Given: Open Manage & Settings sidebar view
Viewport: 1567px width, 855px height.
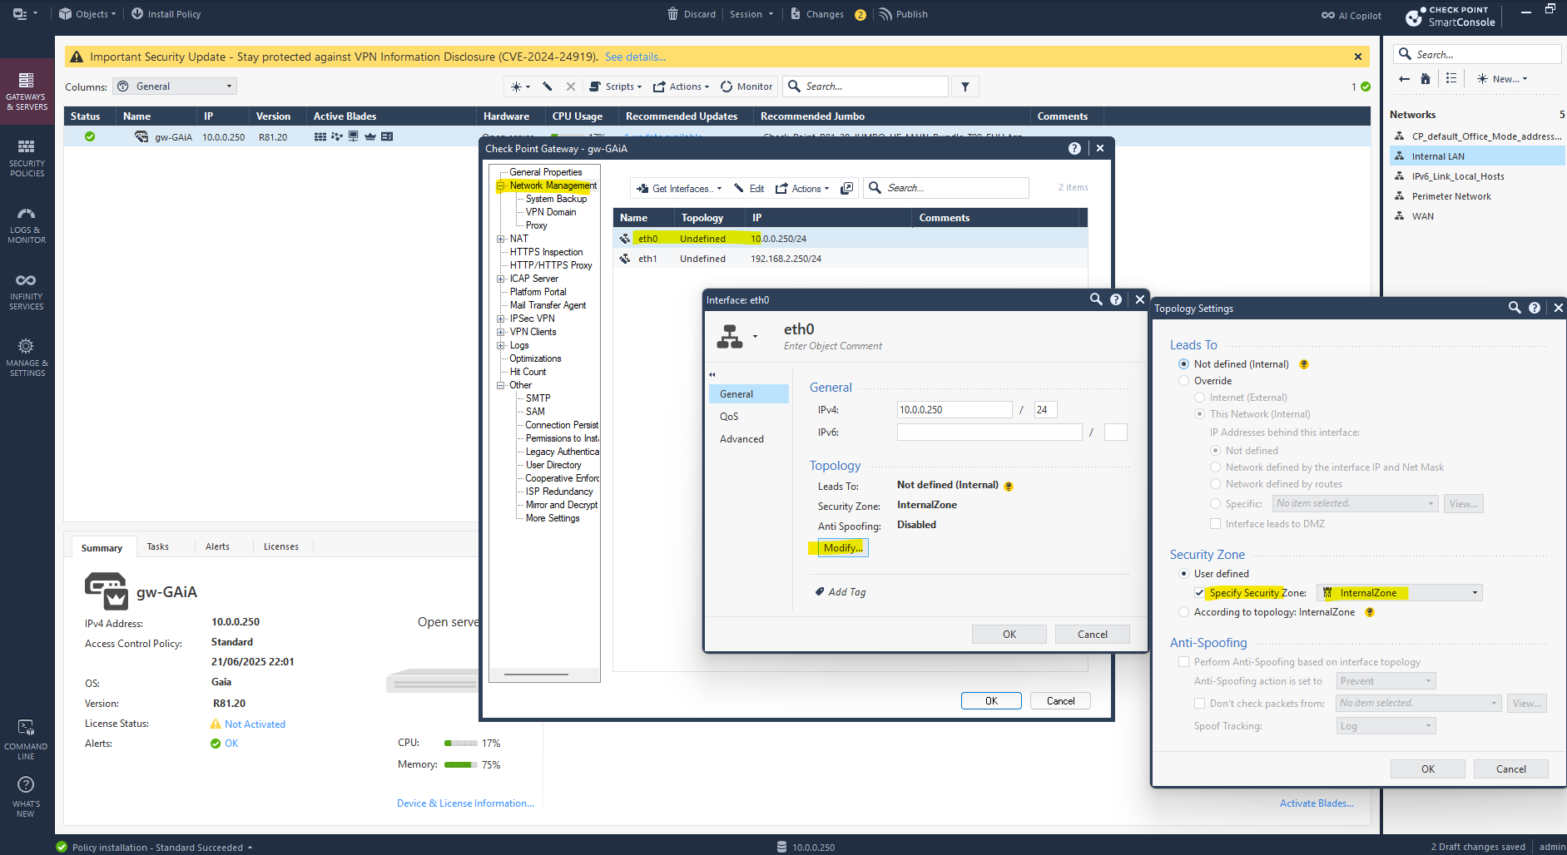Looking at the screenshot, I should click(27, 357).
